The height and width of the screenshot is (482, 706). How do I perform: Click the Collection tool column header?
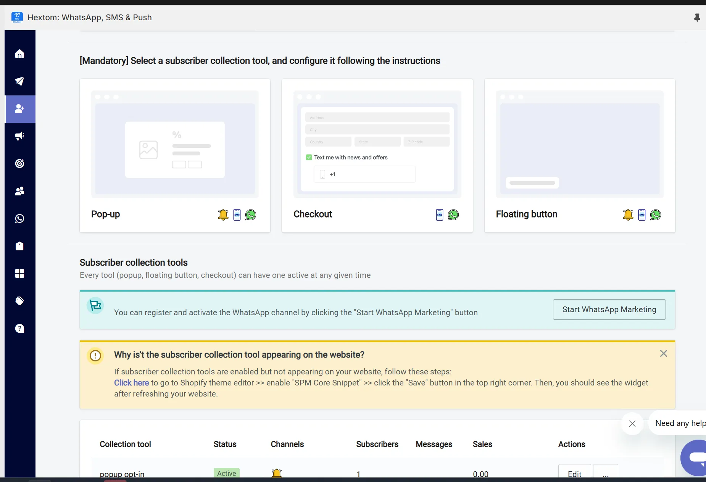click(x=125, y=444)
